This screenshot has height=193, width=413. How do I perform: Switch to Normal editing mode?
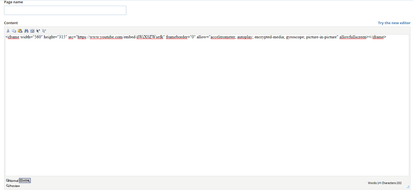point(12,180)
